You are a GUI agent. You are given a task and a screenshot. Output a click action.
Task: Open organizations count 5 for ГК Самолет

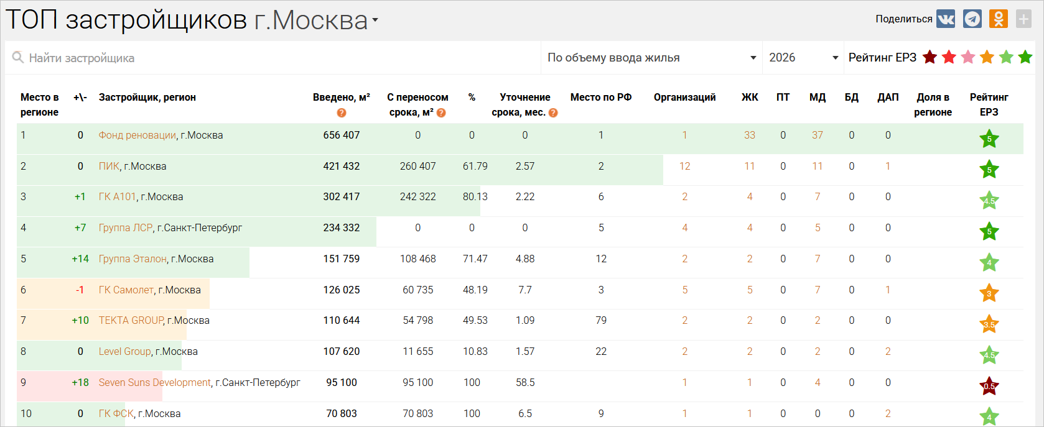click(x=684, y=290)
